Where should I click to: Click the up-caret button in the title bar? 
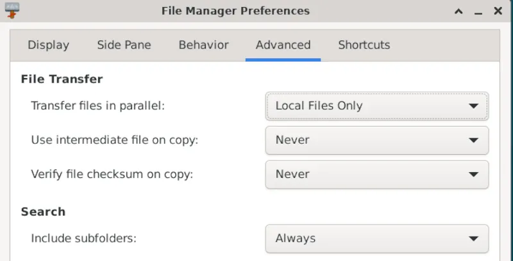458,12
